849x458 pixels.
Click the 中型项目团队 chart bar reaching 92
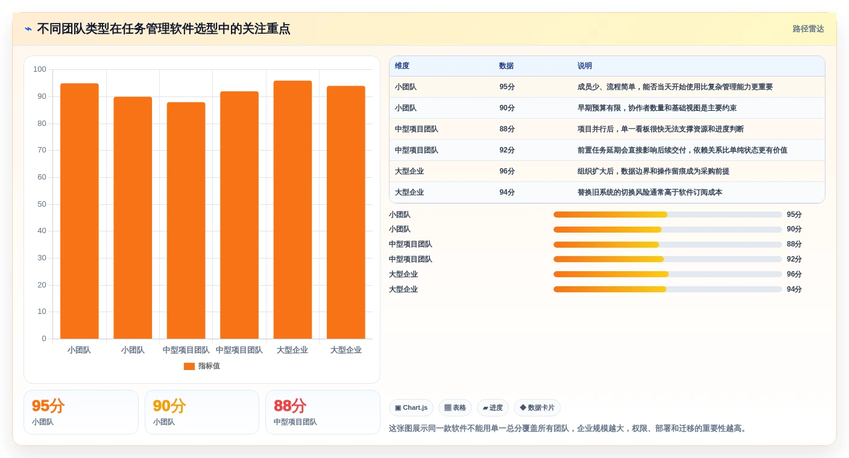(239, 215)
